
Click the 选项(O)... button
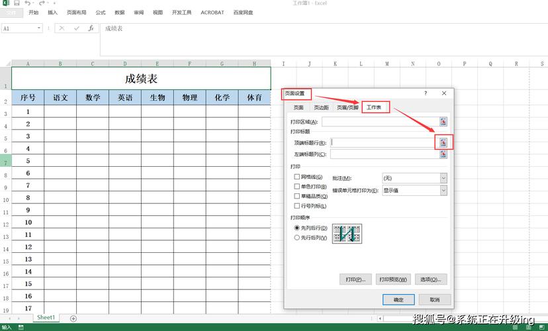coord(431,279)
